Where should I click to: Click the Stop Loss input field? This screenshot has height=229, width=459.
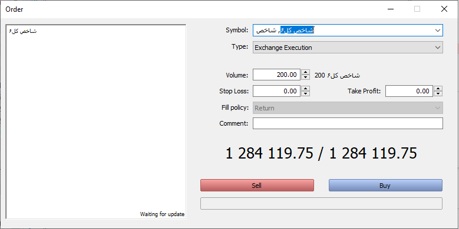276,91
